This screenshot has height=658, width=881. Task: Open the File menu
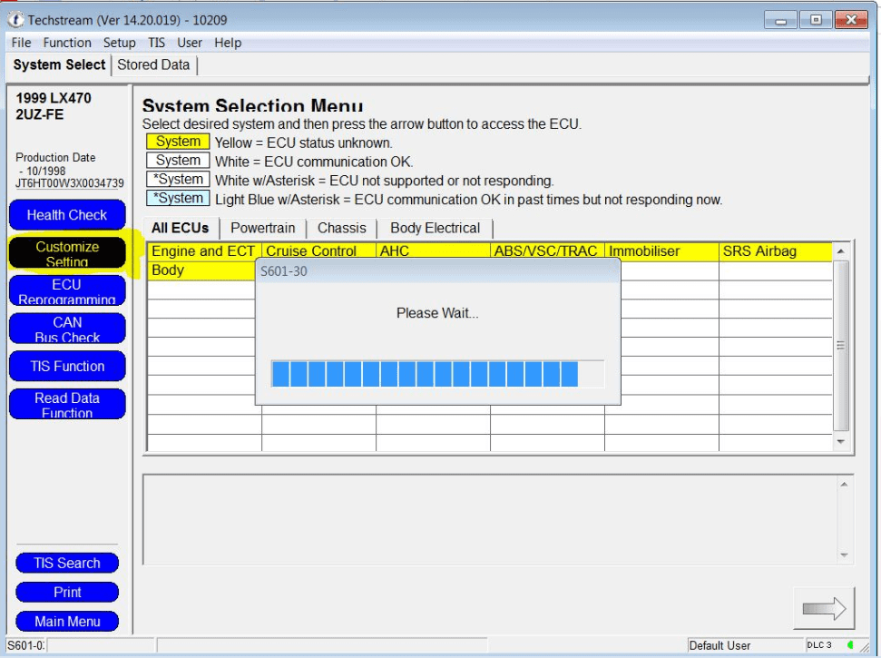click(x=22, y=43)
